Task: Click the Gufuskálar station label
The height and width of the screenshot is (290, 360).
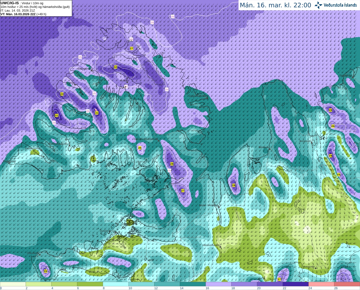Action: click(x=33, y=253)
